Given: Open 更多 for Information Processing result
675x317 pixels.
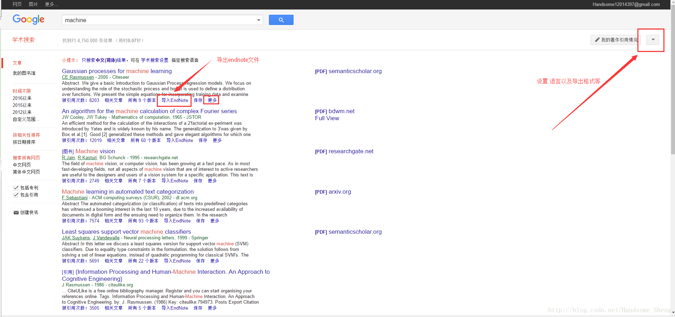Looking at the screenshot, I should pyautogui.click(x=212, y=308).
